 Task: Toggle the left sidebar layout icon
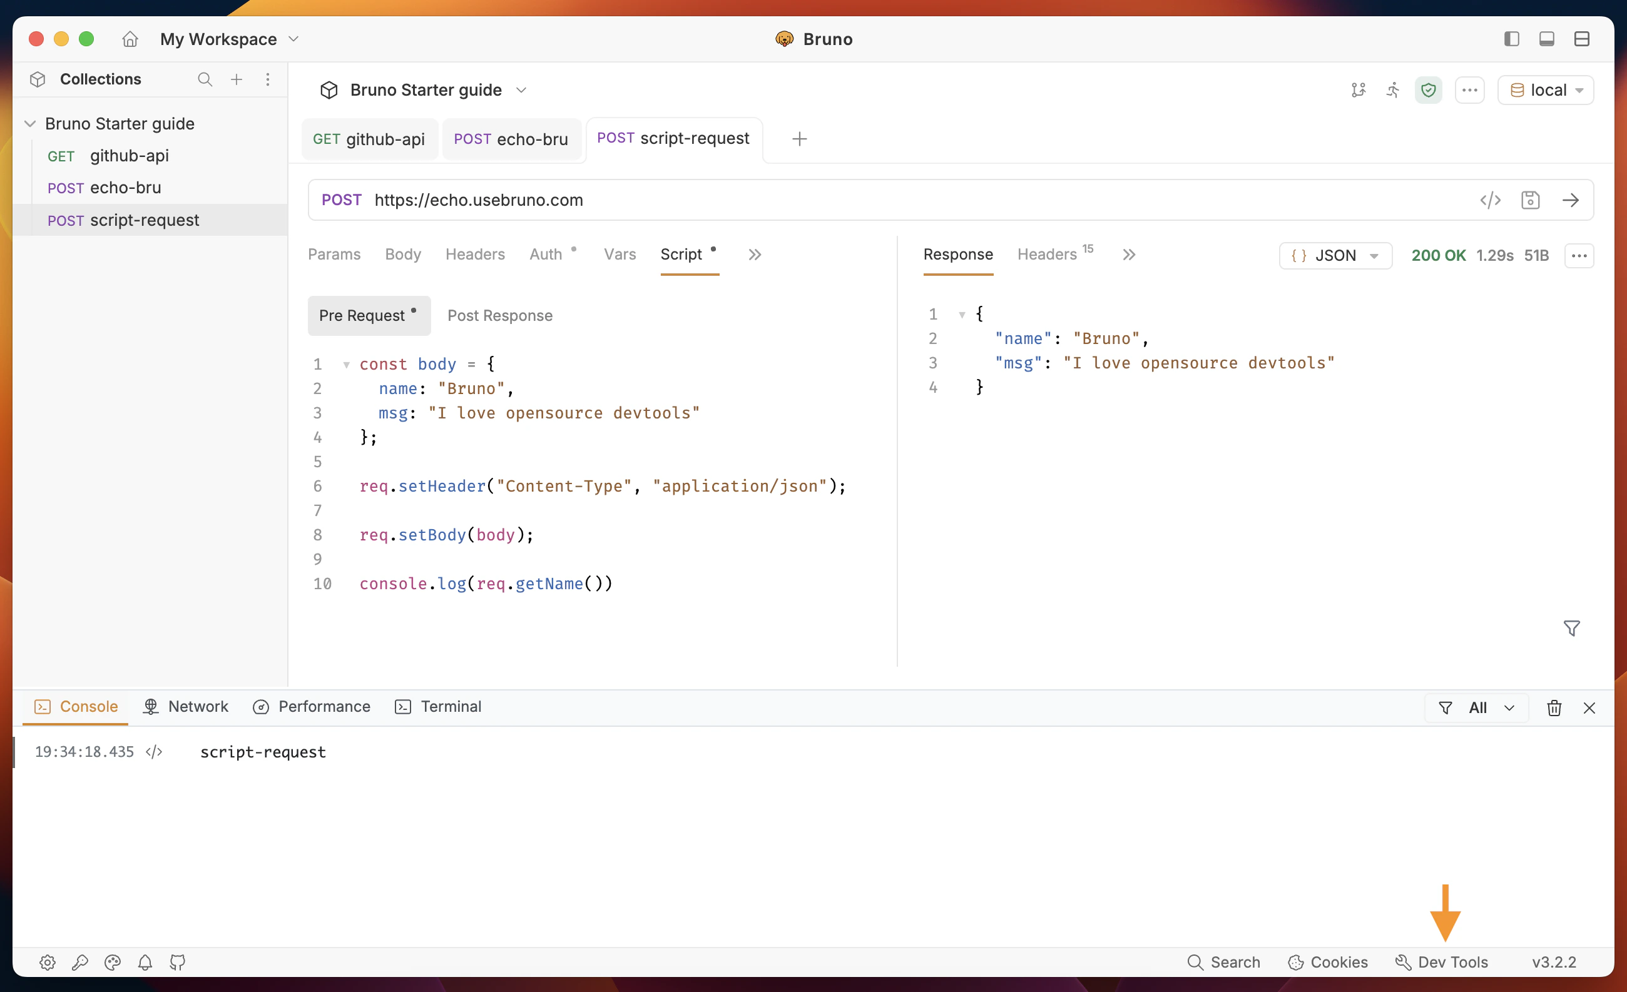tap(1511, 39)
